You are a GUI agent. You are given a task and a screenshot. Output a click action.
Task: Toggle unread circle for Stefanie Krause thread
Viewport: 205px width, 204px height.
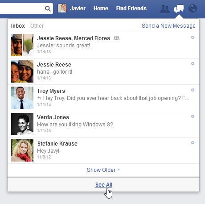193,143
